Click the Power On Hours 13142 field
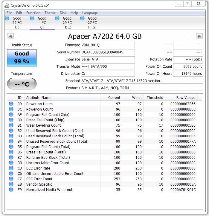 coord(188,74)
